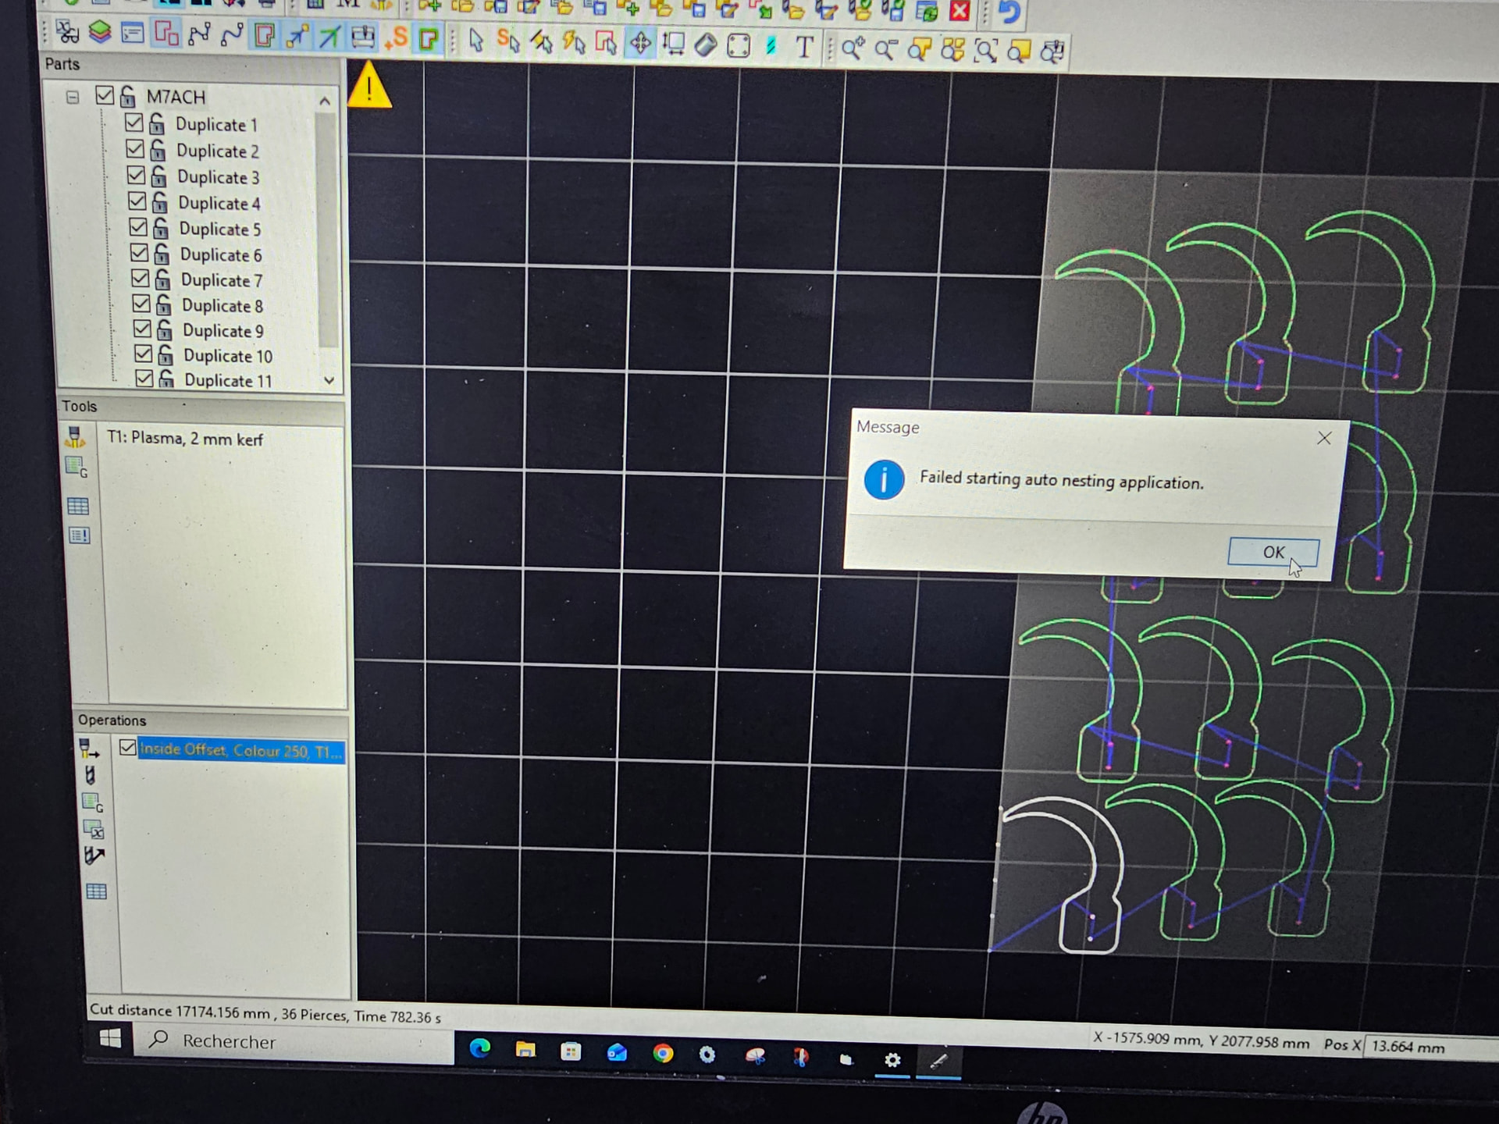Click the yellow warning triangle icon
The image size is (1499, 1124).
click(x=369, y=87)
